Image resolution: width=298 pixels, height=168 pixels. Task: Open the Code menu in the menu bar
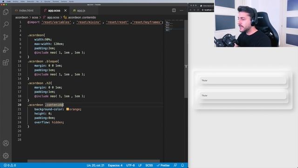8,1
